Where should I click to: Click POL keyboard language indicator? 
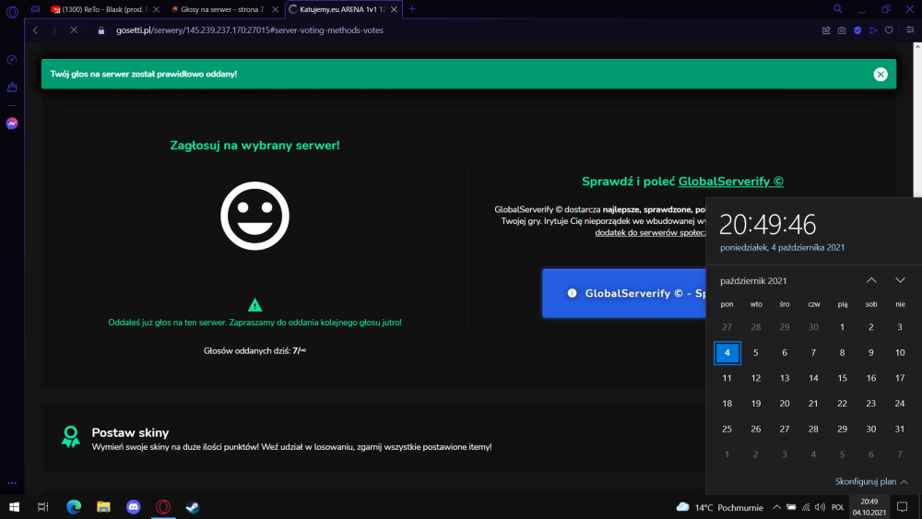point(838,507)
